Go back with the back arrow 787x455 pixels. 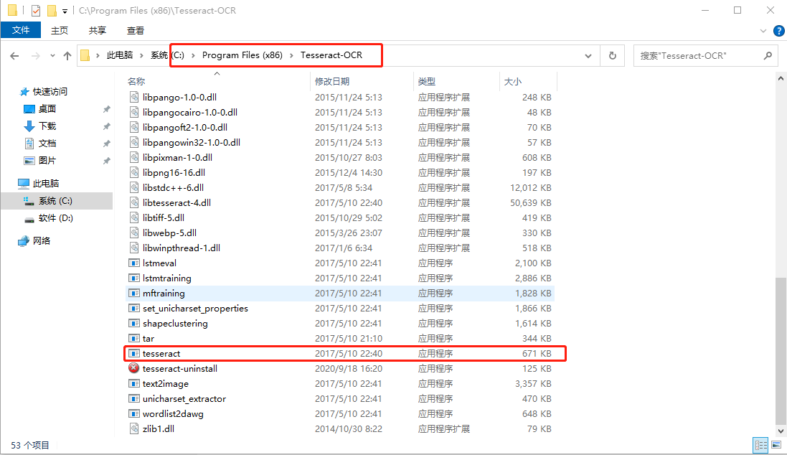14,56
